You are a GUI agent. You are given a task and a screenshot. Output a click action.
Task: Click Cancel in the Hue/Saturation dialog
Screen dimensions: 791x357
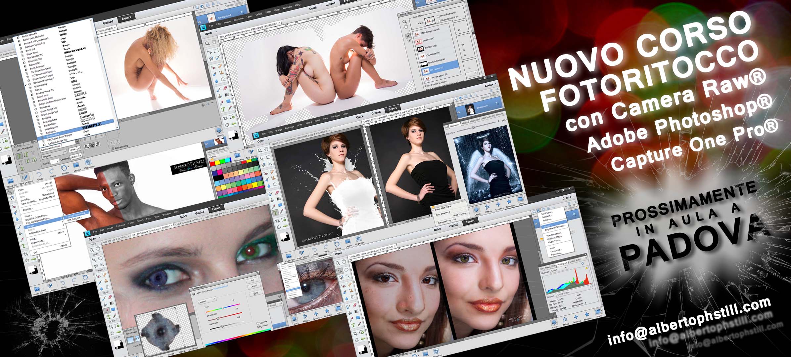[x=254, y=286]
